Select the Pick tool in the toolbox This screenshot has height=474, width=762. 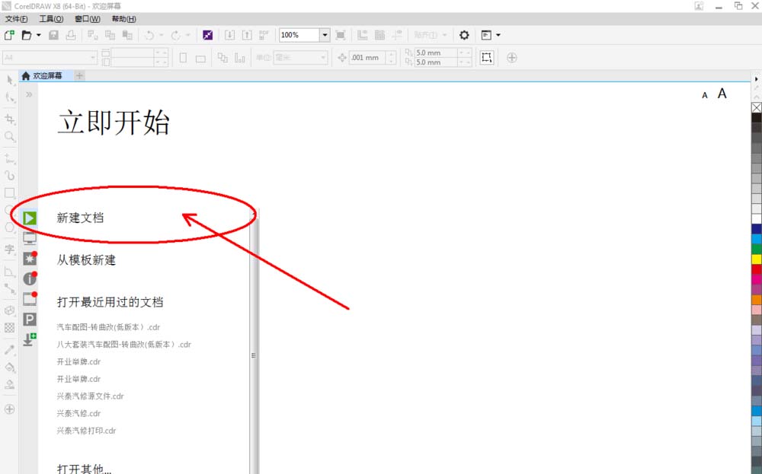pos(10,80)
